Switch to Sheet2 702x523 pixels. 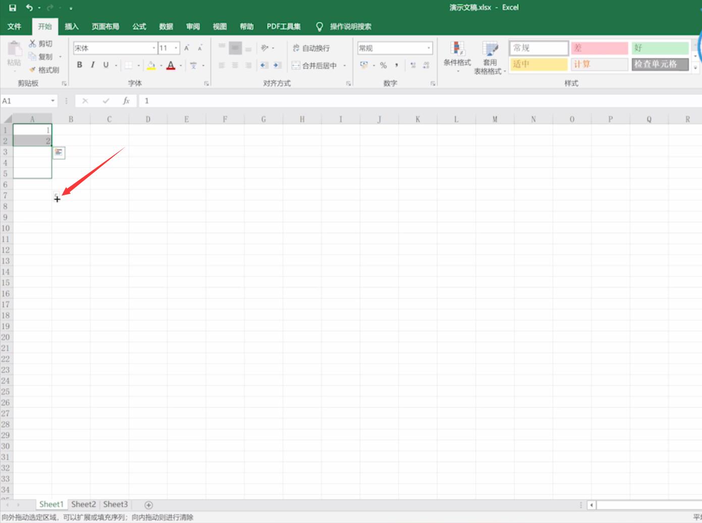83,504
